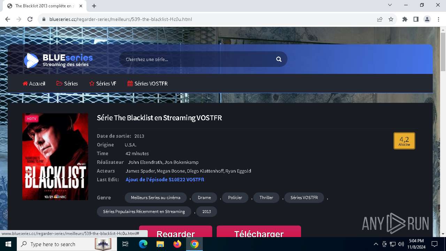The image size is (446, 251).
Task: Select Séries Populaires Récemment en Streaming tag
Action: [x=144, y=212]
